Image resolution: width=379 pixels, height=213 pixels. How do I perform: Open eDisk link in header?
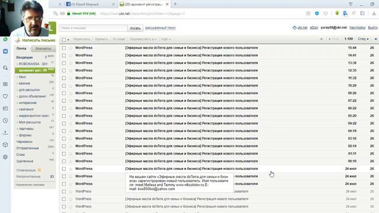click(x=314, y=28)
